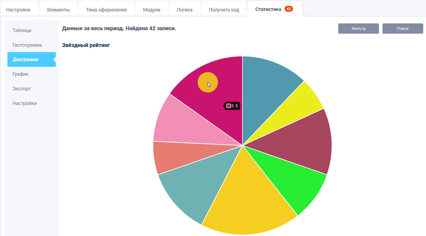Open Экспорт in the sidebar

(22, 89)
